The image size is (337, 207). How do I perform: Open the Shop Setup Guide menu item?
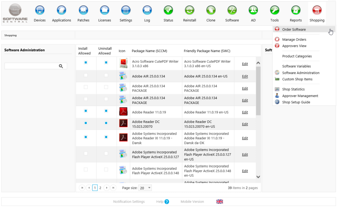point(296,102)
